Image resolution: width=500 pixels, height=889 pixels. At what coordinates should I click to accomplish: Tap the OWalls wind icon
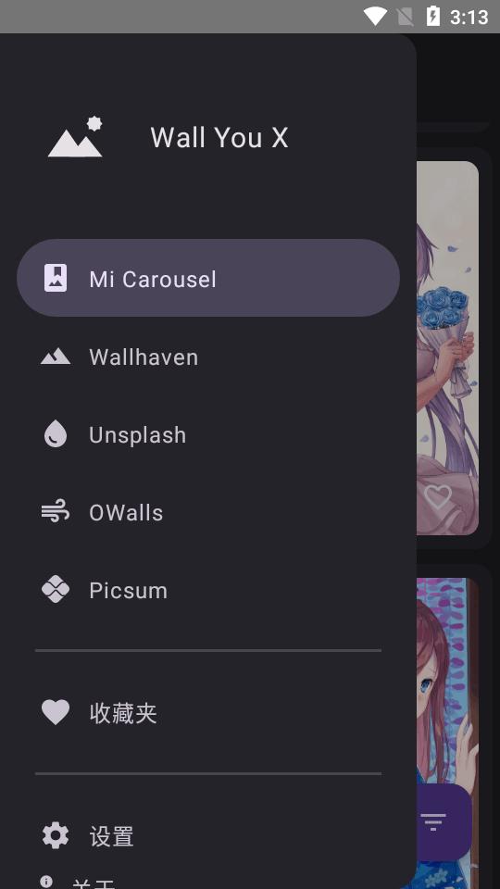(56, 512)
